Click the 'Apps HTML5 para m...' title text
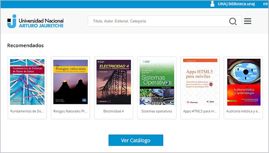Viewport: 269px width, 153px height. [x=200, y=111]
